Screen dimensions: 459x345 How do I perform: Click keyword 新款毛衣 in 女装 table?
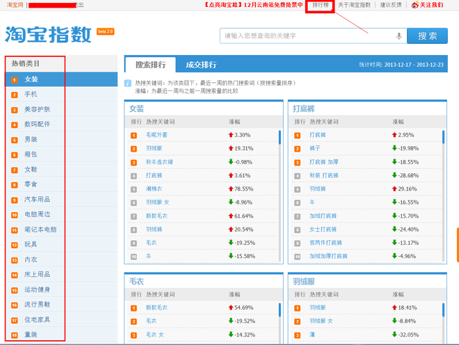coord(156,216)
